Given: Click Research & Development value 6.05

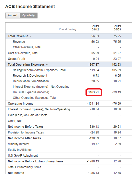Looking at the screenshot, I should 118,76.
